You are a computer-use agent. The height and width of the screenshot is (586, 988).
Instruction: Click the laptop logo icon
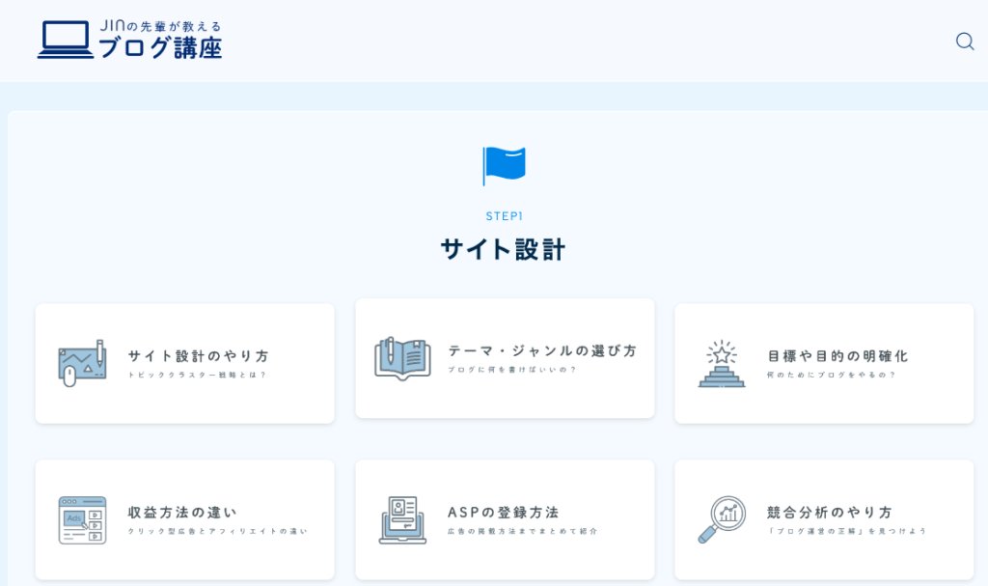66,41
